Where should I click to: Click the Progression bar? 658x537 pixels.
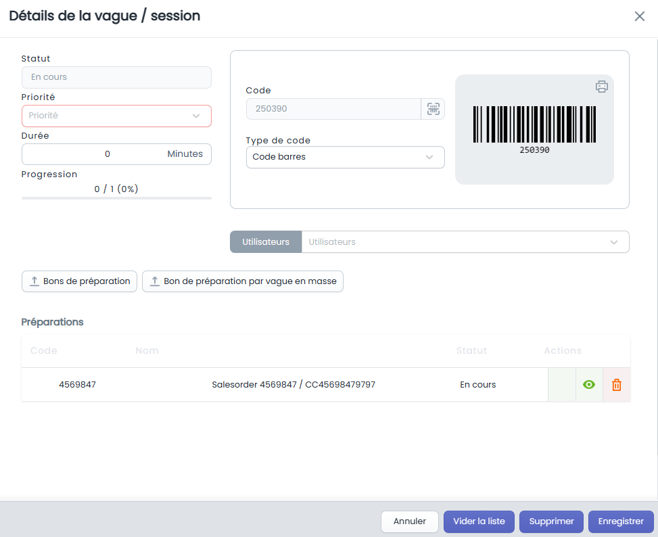pos(116,198)
